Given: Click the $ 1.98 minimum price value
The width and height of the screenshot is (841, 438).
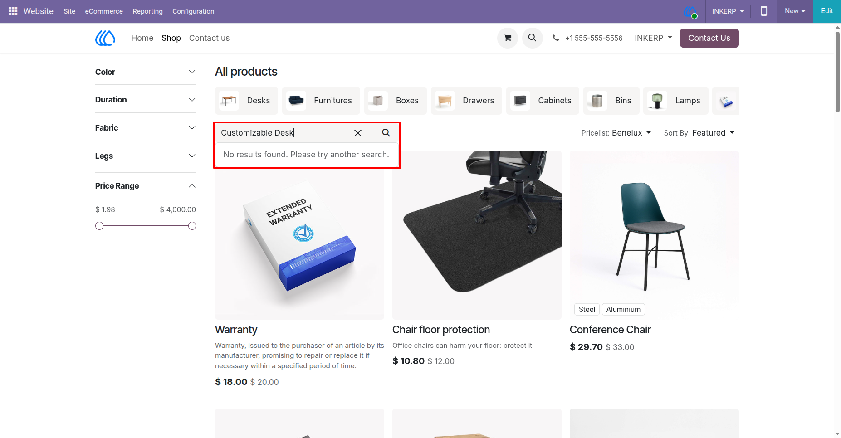Looking at the screenshot, I should (105, 209).
